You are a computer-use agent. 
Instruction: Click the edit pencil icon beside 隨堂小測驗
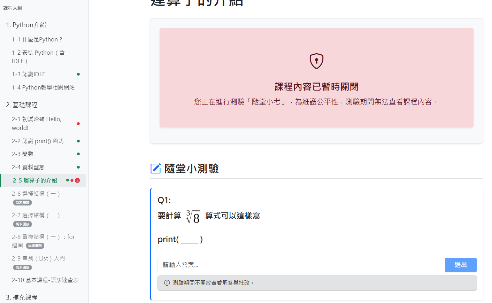(x=155, y=169)
